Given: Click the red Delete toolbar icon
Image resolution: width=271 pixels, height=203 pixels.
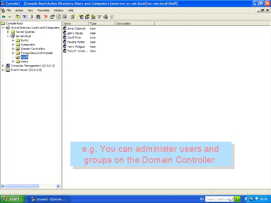Looking at the screenshot, I should coord(46,17).
